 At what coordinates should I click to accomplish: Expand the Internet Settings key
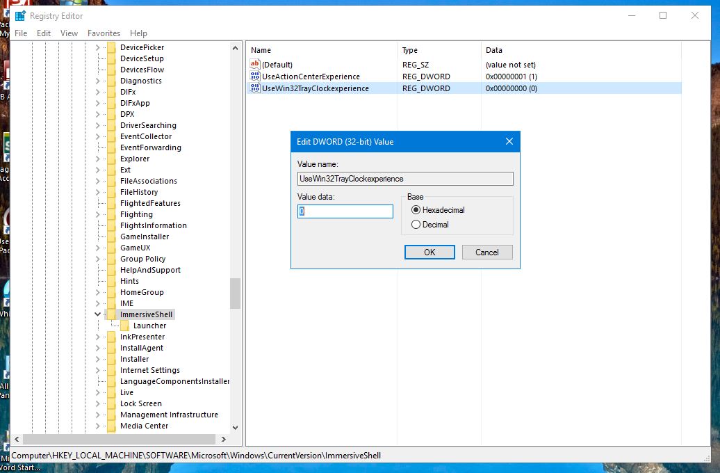(x=97, y=370)
